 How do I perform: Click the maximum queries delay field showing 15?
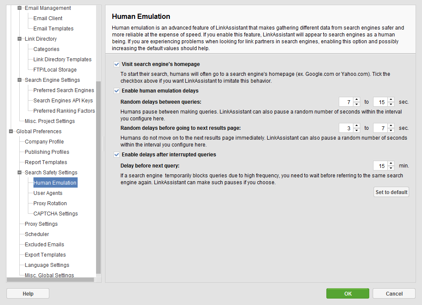click(x=380, y=102)
